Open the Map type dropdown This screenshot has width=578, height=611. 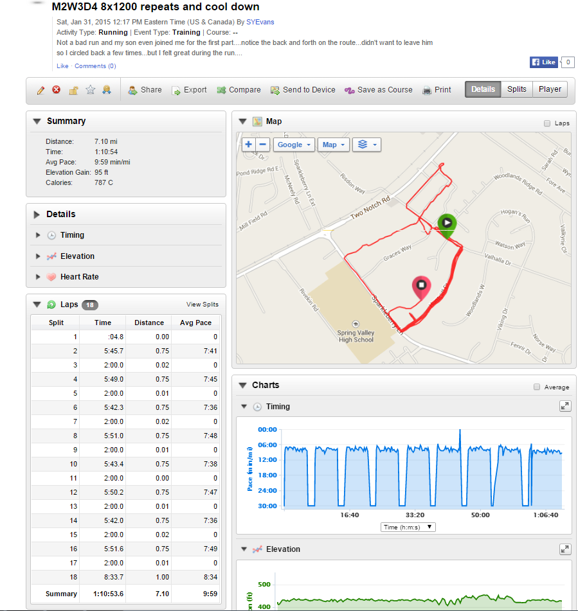click(x=334, y=145)
